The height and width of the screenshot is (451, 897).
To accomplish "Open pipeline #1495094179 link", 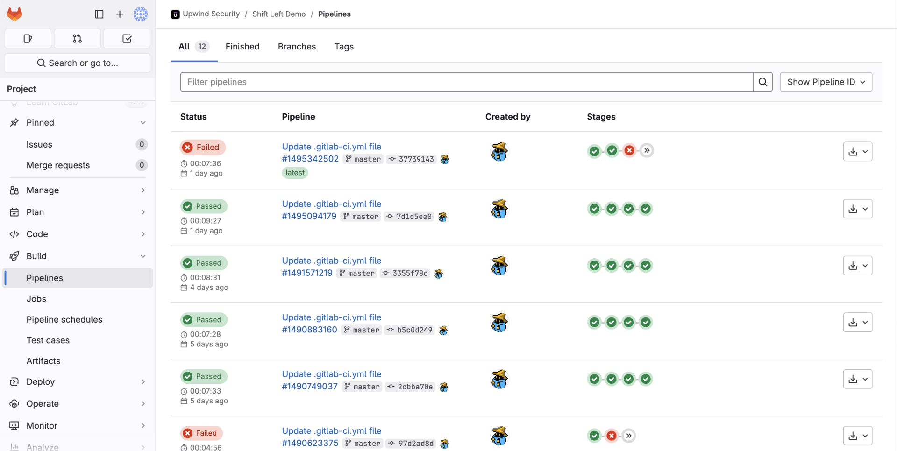I will tap(309, 216).
